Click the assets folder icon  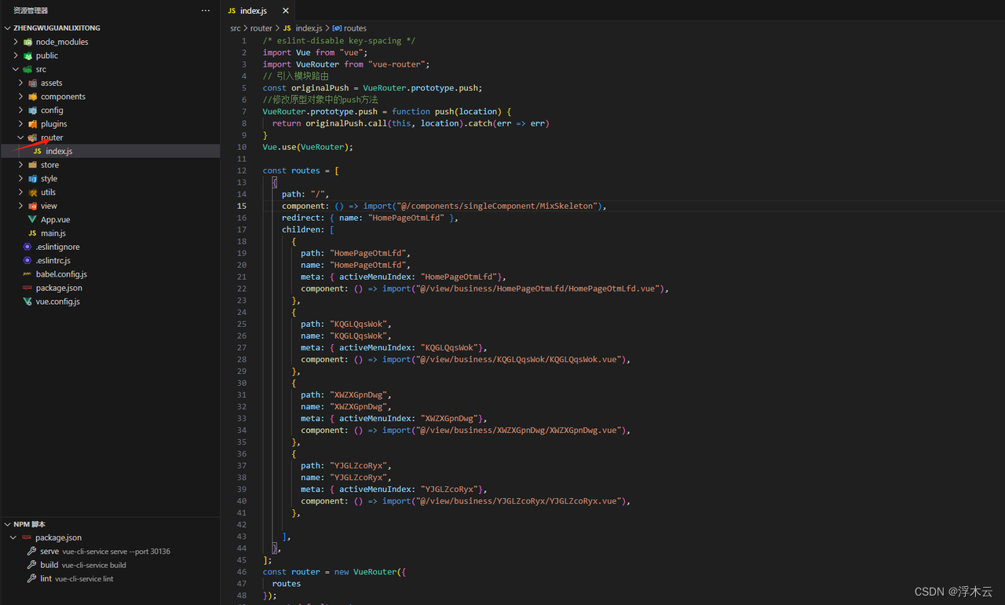click(x=33, y=83)
